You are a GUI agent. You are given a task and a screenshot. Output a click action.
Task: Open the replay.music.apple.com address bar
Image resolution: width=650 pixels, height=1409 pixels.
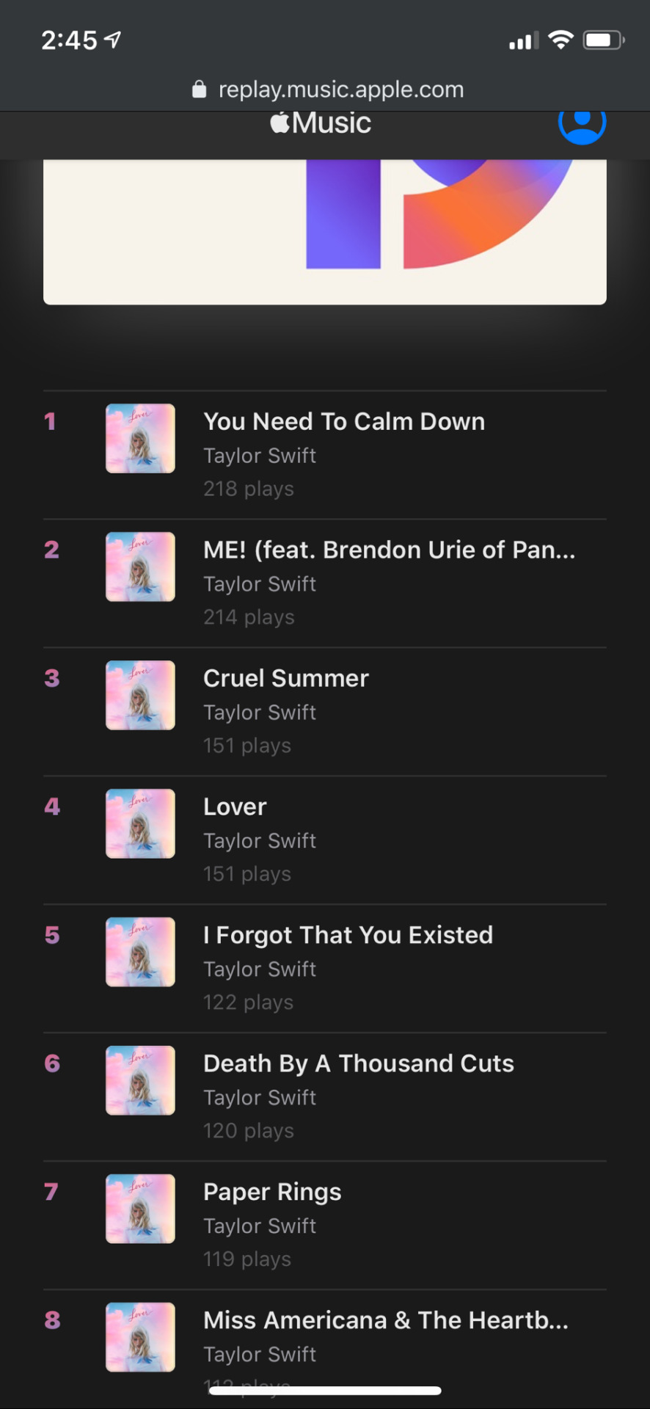pyautogui.click(x=328, y=90)
